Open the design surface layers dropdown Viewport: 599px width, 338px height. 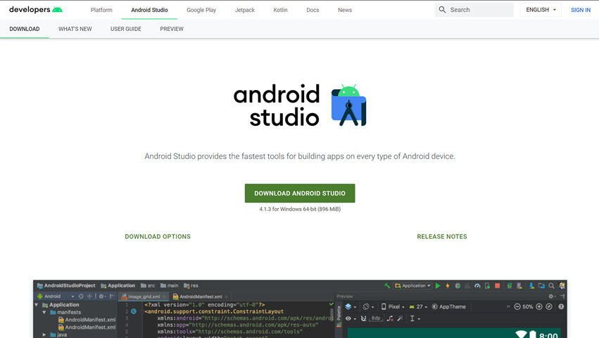[351, 306]
